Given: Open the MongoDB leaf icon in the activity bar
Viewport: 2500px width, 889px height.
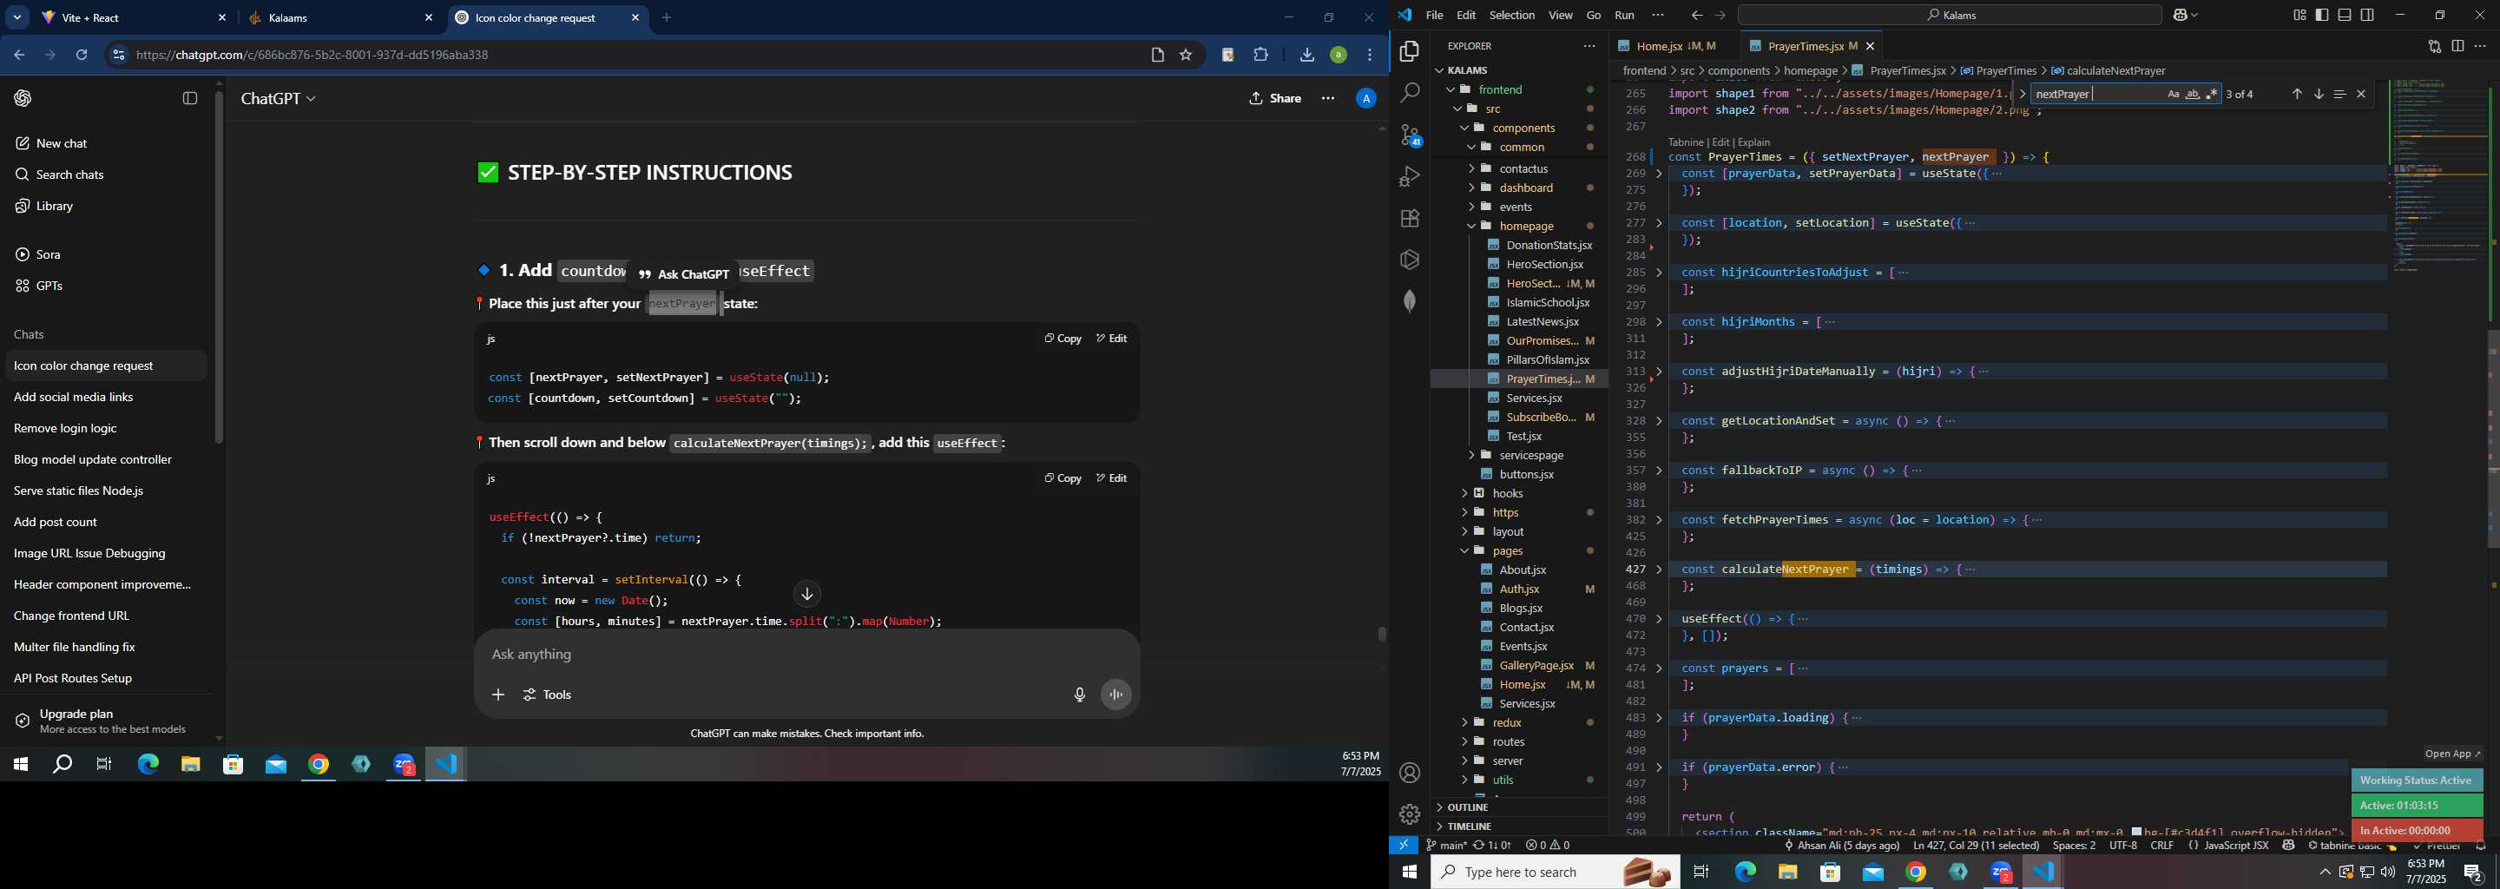Looking at the screenshot, I should click(1409, 301).
